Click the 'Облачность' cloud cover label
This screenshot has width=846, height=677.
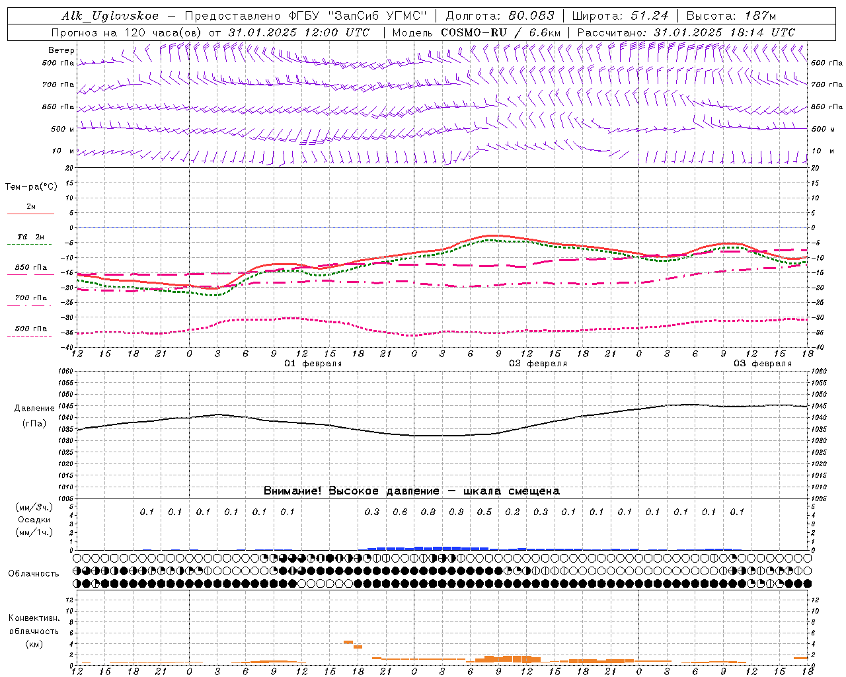click(x=34, y=574)
